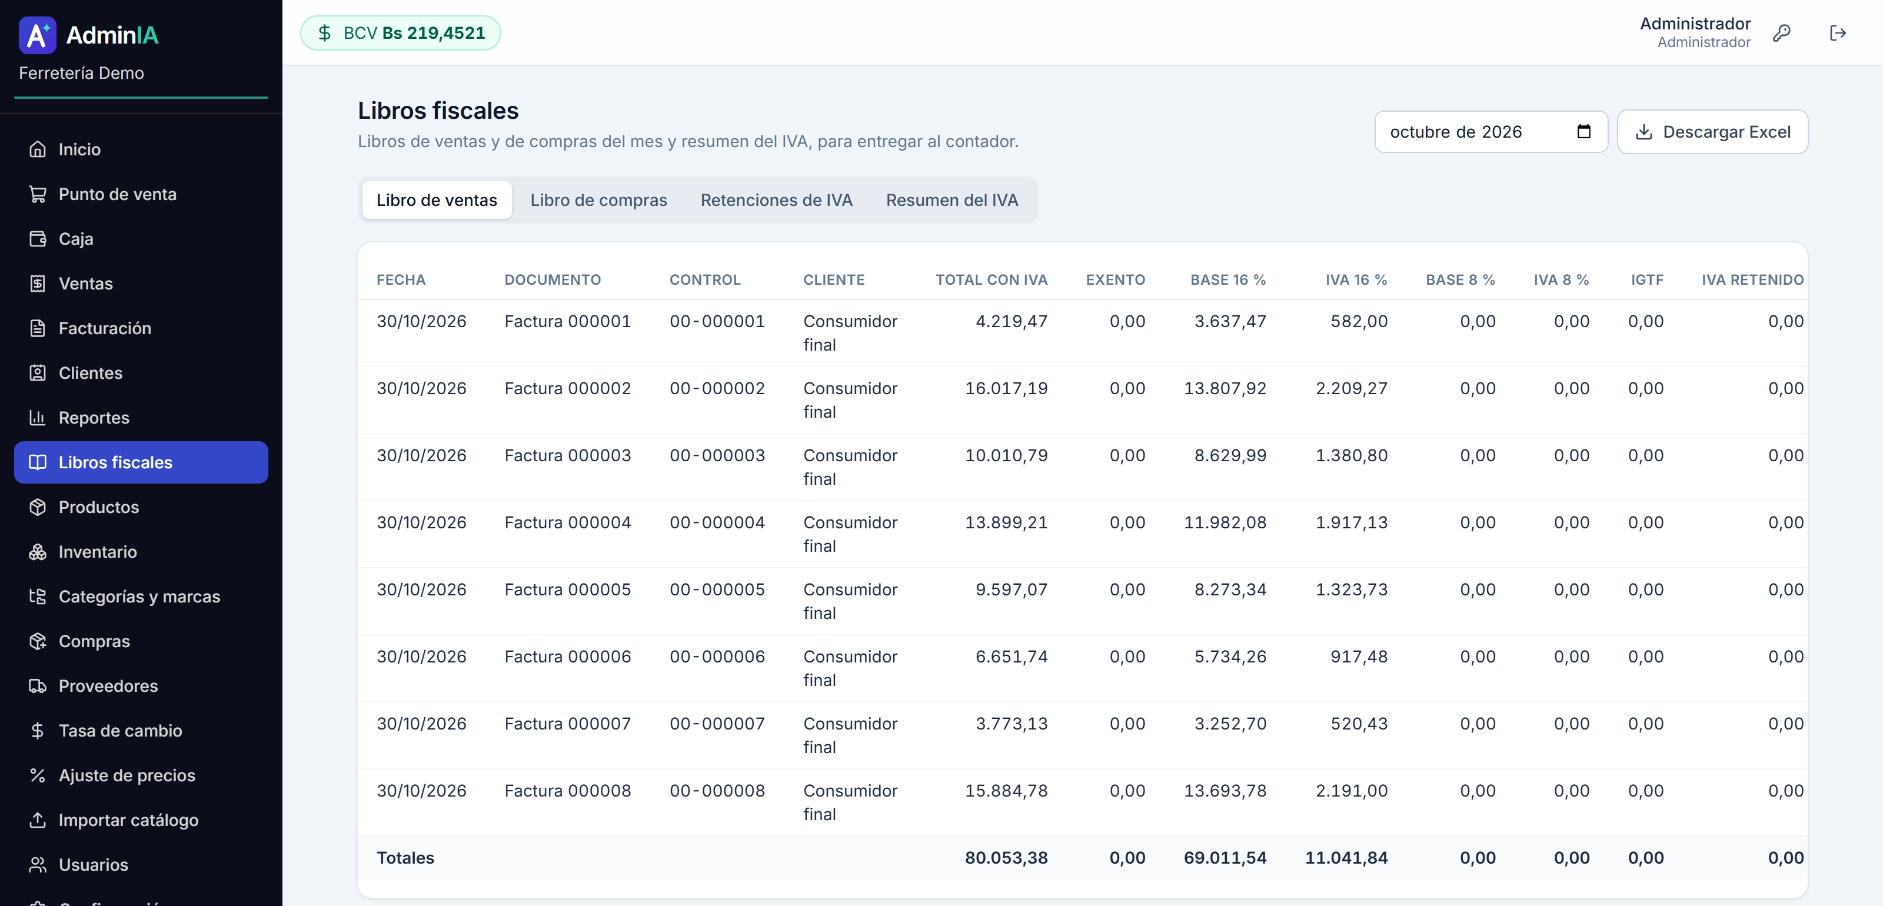Click IVA value 2.191,00 in Factura 000008 row
This screenshot has width=1883, height=906.
point(1351,791)
